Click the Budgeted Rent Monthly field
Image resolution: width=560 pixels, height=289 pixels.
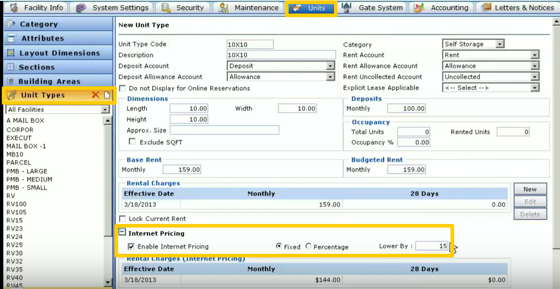point(407,170)
